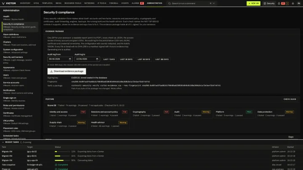
Task: Open the Supply chain posture card
Action: pos(67,124)
